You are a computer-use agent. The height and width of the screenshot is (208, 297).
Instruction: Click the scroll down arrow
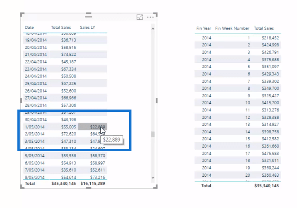[153, 177]
